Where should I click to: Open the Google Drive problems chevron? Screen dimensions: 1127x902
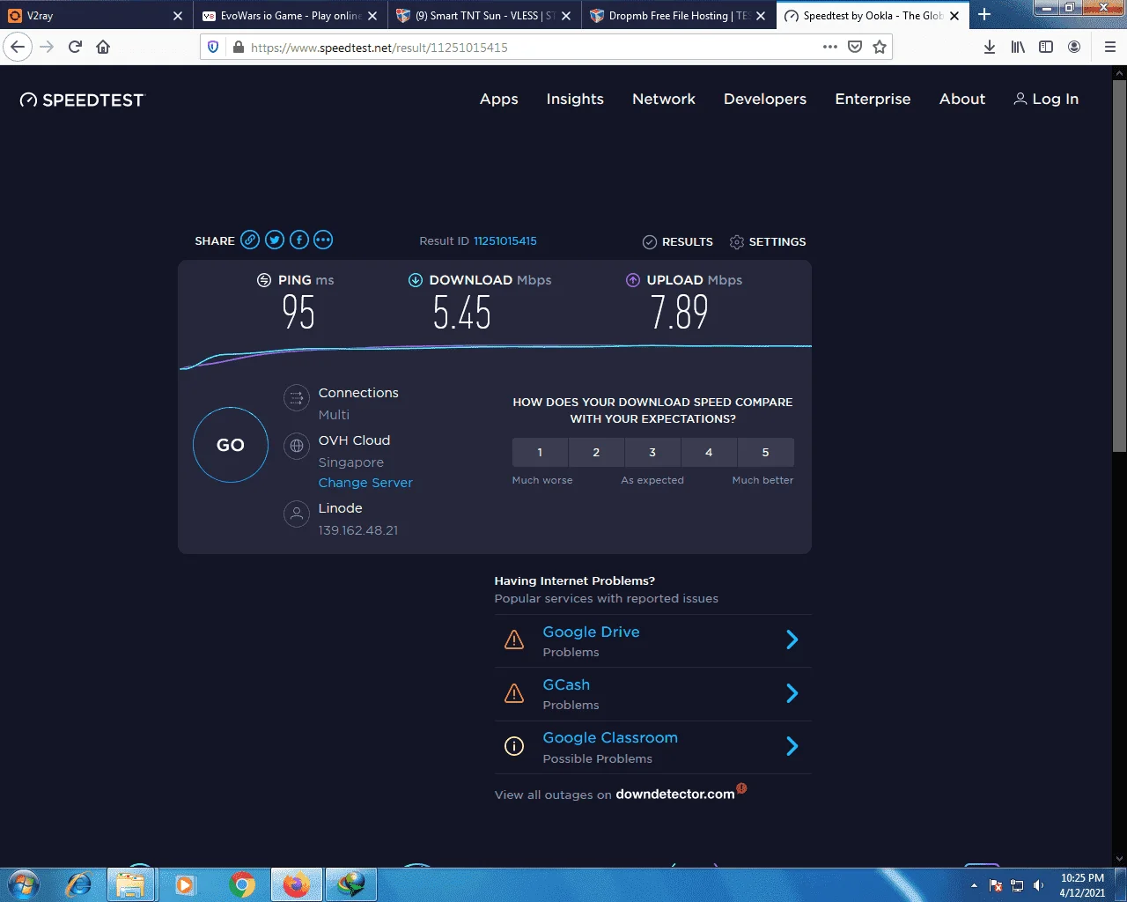[x=792, y=640]
